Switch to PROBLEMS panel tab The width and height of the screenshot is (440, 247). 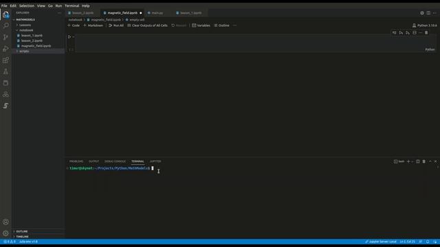pos(76,162)
